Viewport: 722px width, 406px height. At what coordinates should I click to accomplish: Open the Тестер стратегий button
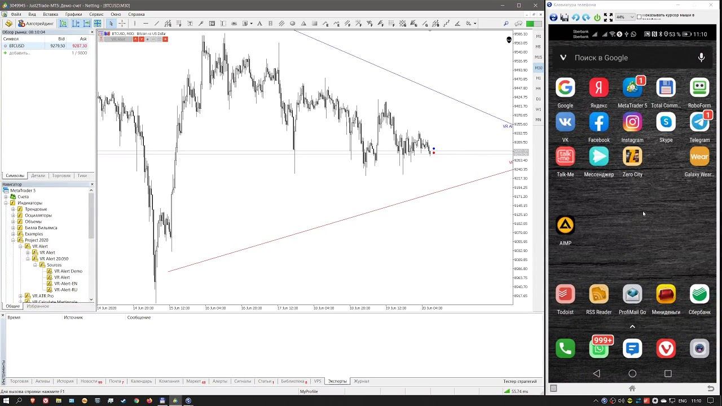tap(520, 381)
